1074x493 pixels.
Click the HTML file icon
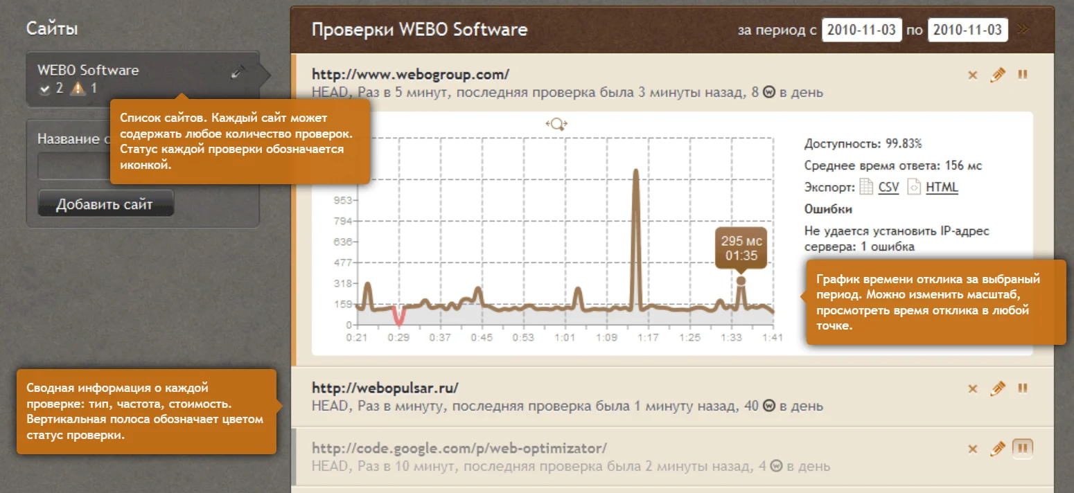(x=914, y=187)
